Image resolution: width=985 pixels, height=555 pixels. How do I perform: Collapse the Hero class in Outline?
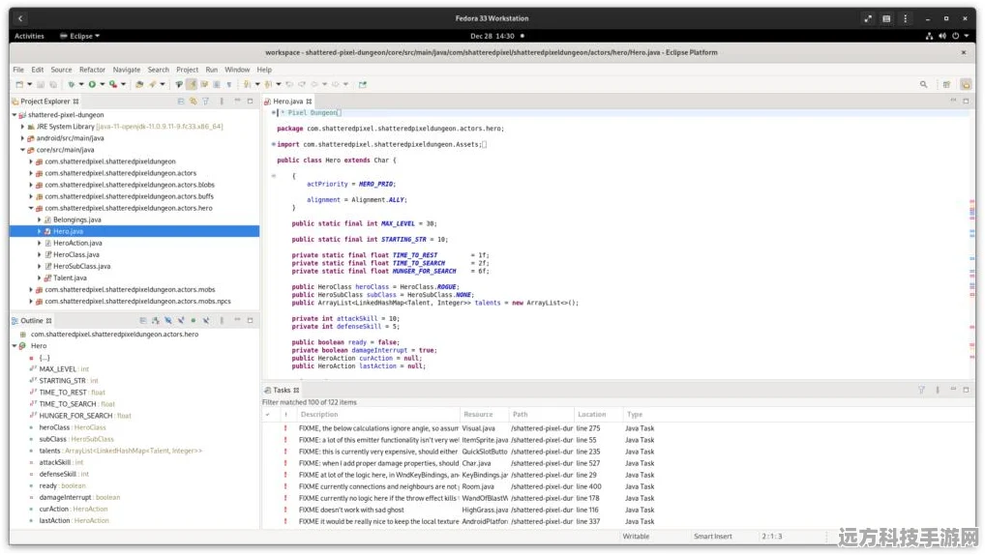pos(15,346)
